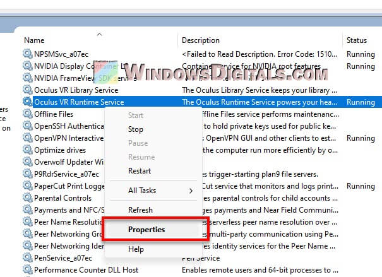The height and width of the screenshot is (277, 382).
Task: Click the gear icon beside Peer Networking Identity Manager
Action: click(x=28, y=246)
